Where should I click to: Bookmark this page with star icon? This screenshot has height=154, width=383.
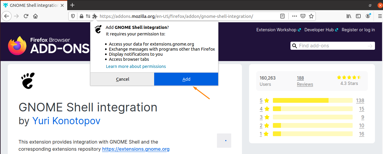pos(311,16)
